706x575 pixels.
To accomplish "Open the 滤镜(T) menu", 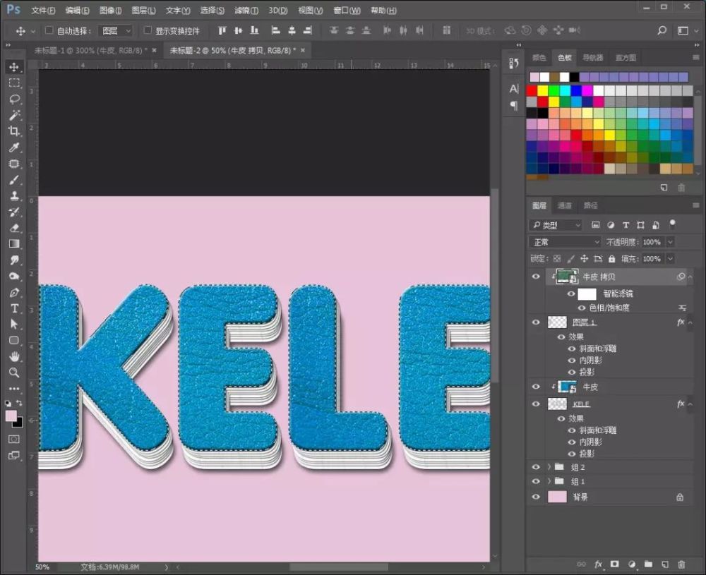I will [x=246, y=11].
